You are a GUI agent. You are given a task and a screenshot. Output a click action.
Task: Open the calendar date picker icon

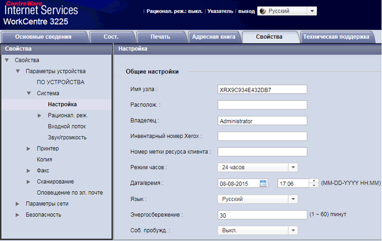tap(263, 183)
